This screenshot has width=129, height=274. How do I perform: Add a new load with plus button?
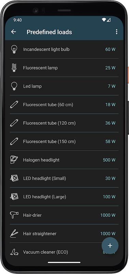tap(110, 246)
